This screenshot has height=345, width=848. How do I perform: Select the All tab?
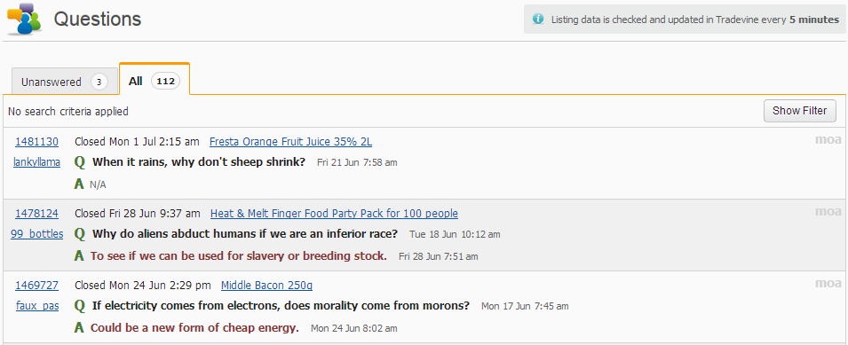pyautogui.click(x=155, y=79)
